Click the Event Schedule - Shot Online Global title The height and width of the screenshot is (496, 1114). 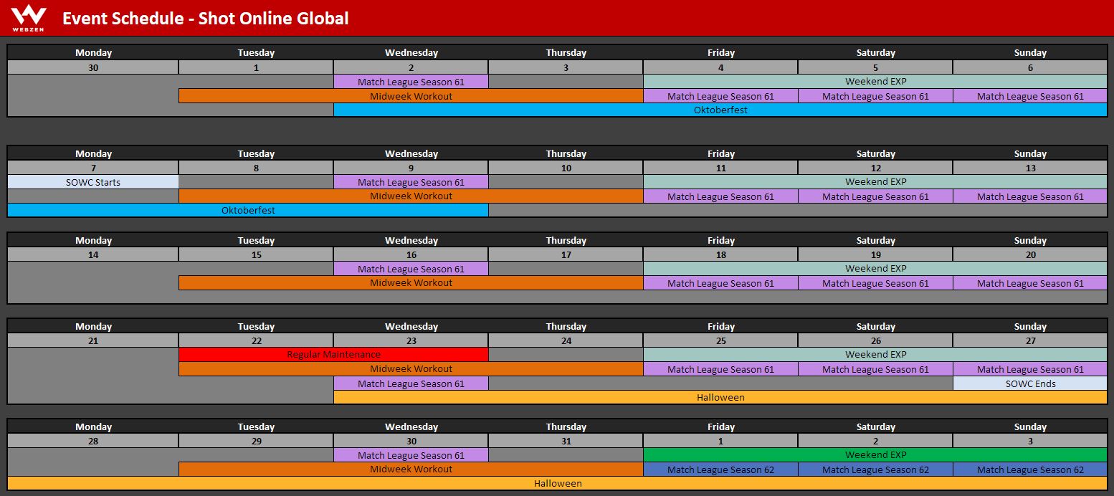click(206, 18)
